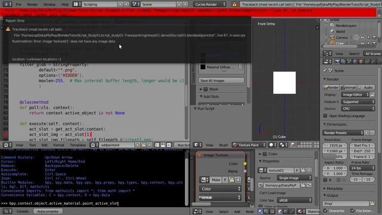
Task: Open the Source Single Image dropdown
Action: tap(294, 178)
